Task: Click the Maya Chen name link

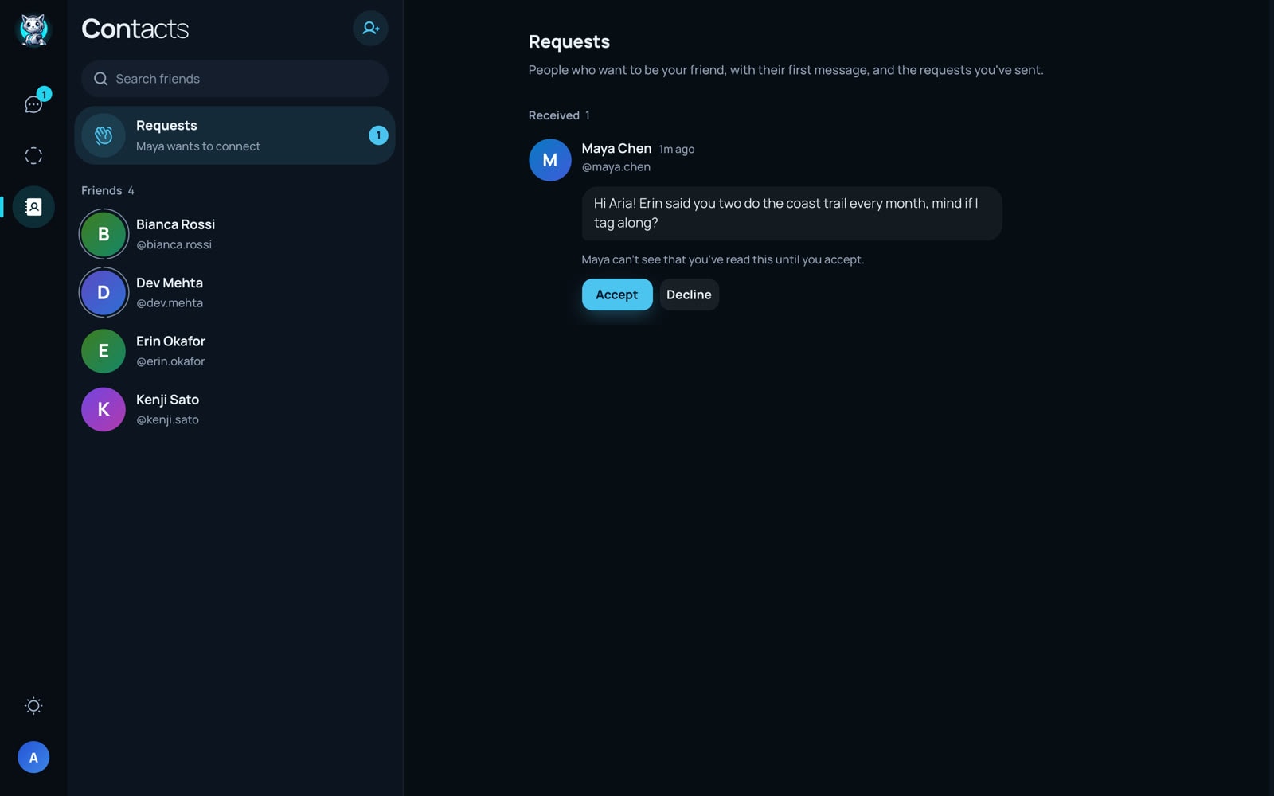Action: (616, 149)
